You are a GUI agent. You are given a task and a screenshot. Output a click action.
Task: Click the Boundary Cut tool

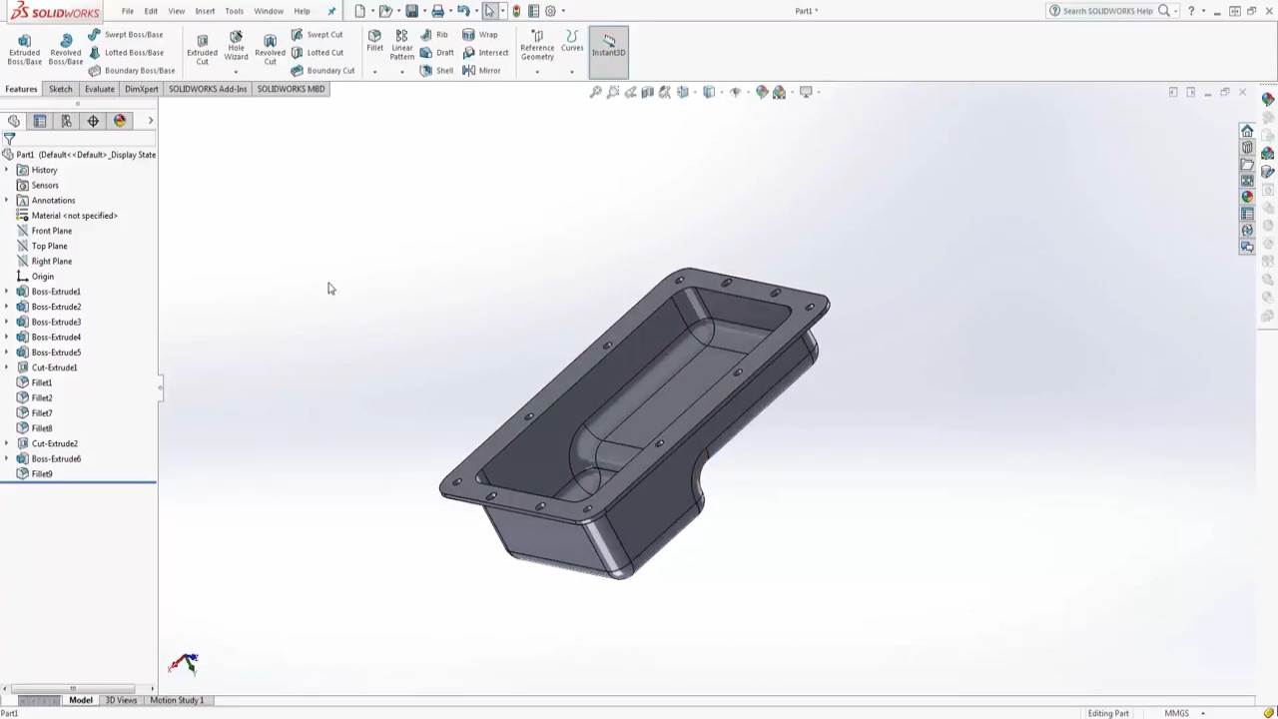coord(322,71)
